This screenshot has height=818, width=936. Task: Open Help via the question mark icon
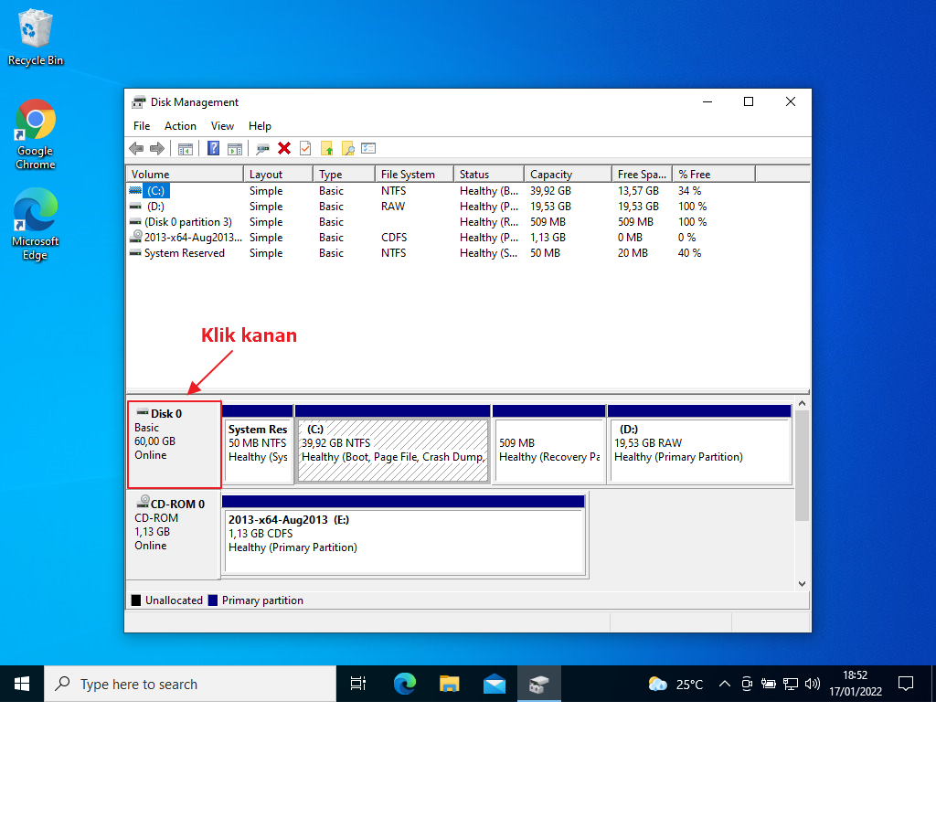point(213,148)
